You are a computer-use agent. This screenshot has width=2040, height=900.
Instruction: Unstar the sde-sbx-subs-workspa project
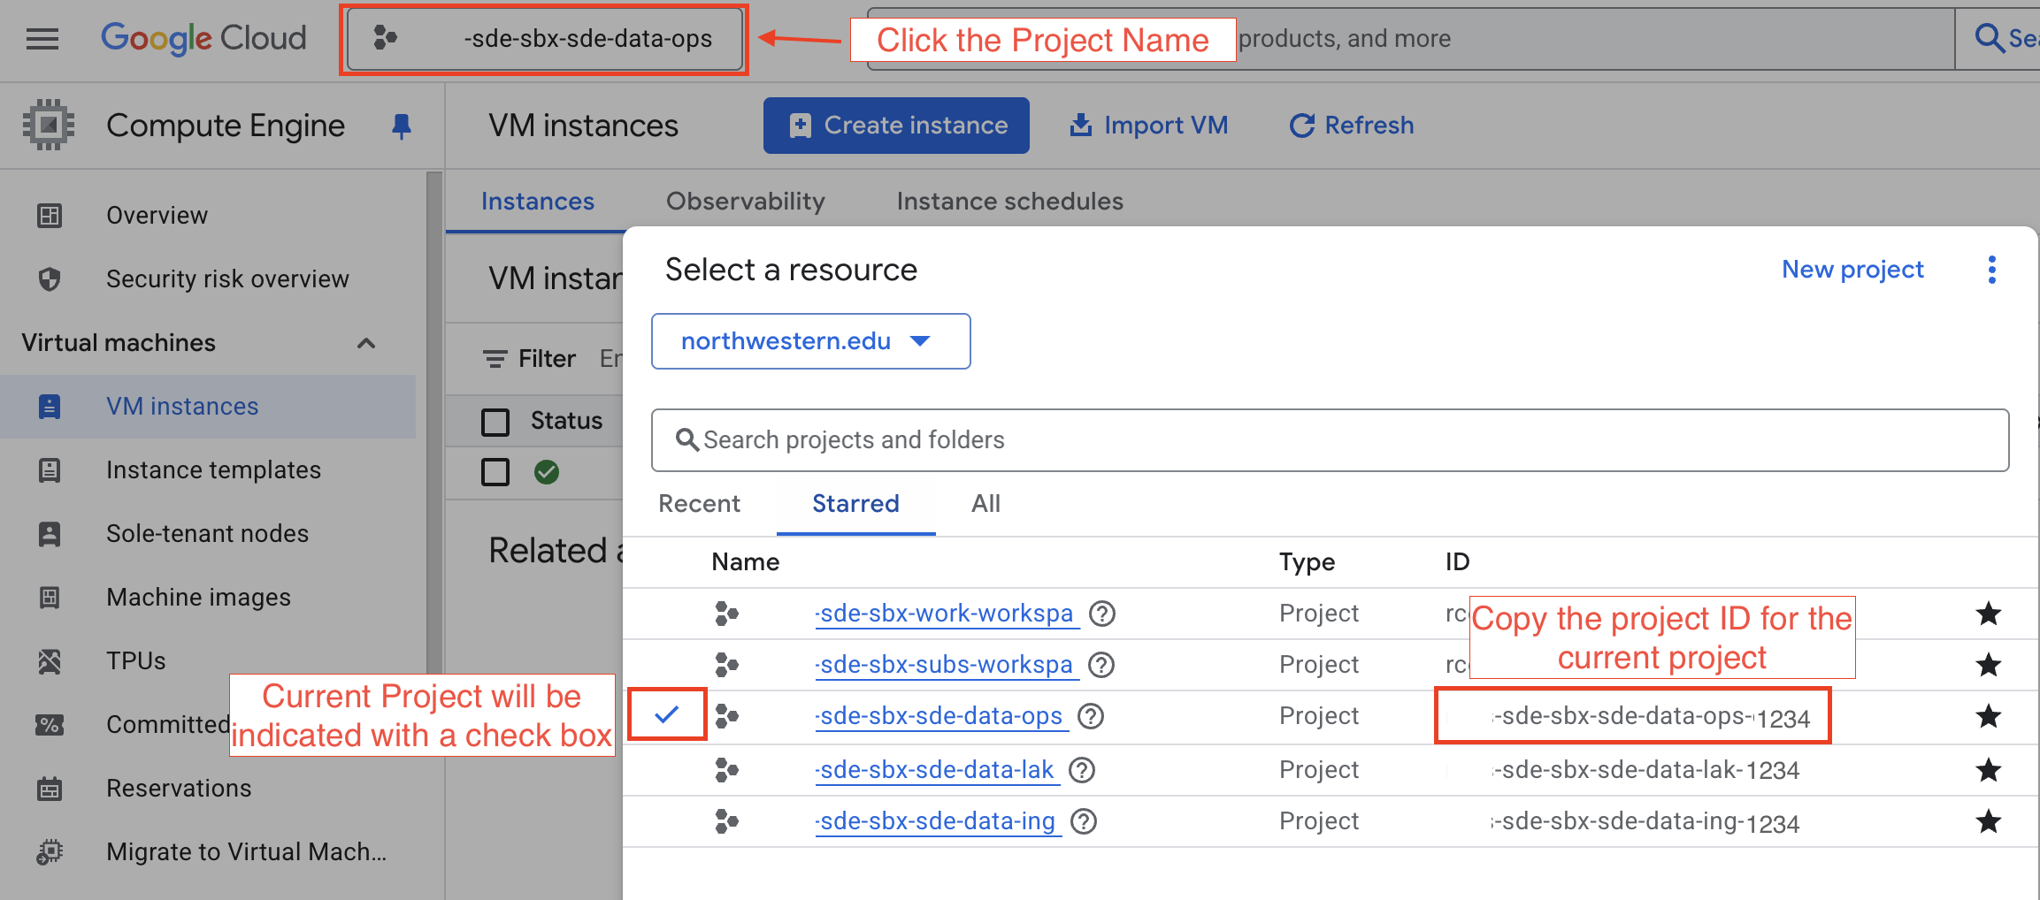pyautogui.click(x=1988, y=665)
